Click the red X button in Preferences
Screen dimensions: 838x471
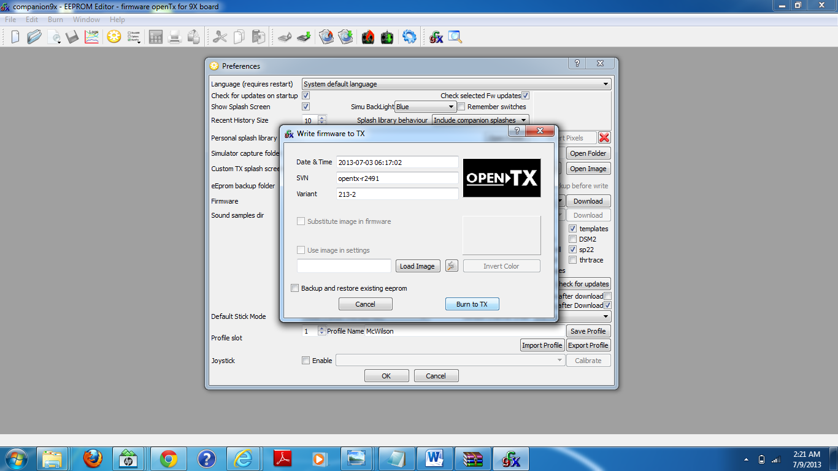click(x=604, y=138)
